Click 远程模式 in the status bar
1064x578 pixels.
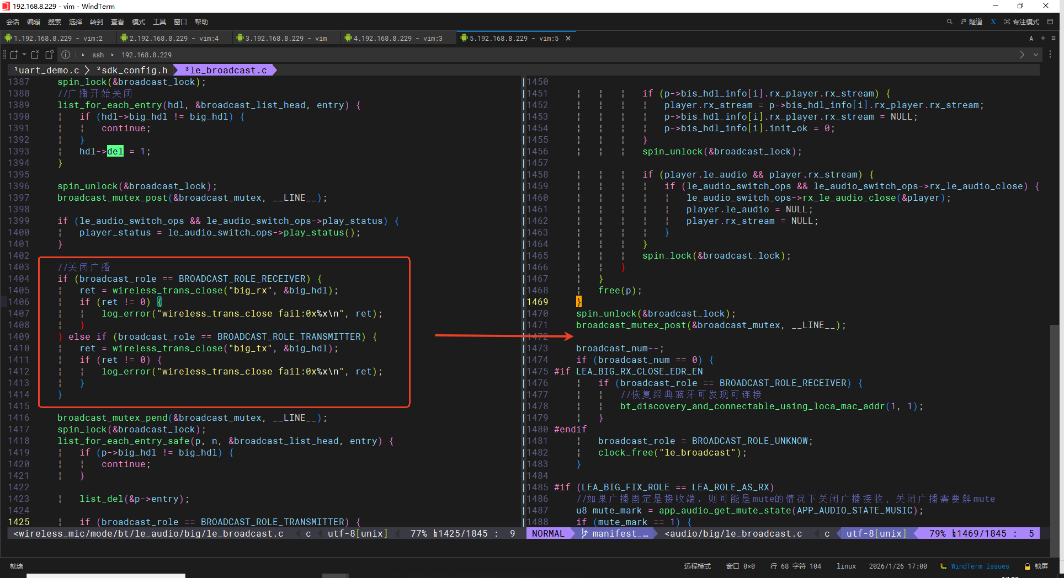point(698,566)
